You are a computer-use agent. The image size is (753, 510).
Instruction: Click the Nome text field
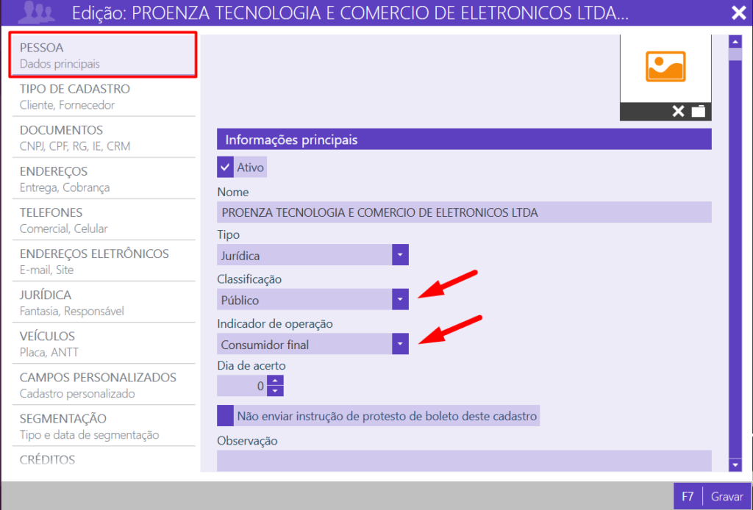click(x=464, y=212)
